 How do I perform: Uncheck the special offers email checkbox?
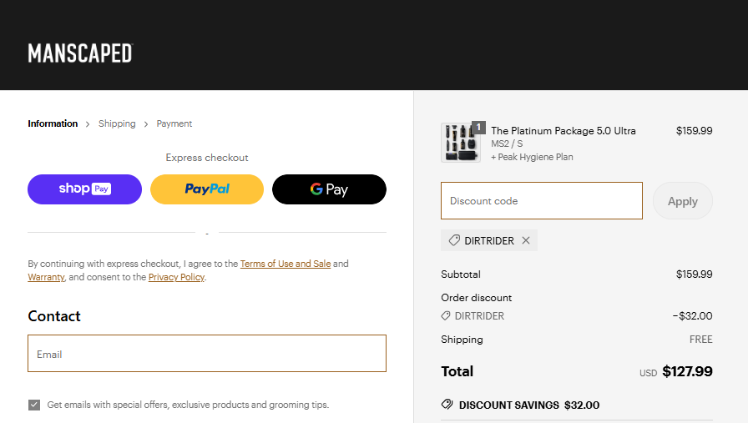click(x=34, y=405)
